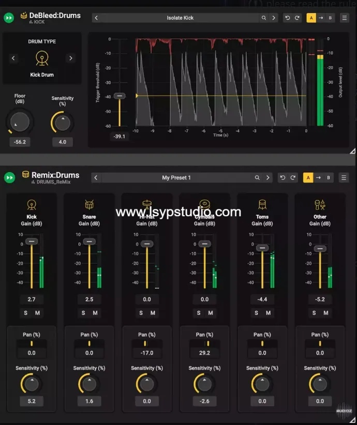Click the Toms gain fader handle
Viewport: 357px width, 425px height.
pyautogui.click(x=262, y=248)
